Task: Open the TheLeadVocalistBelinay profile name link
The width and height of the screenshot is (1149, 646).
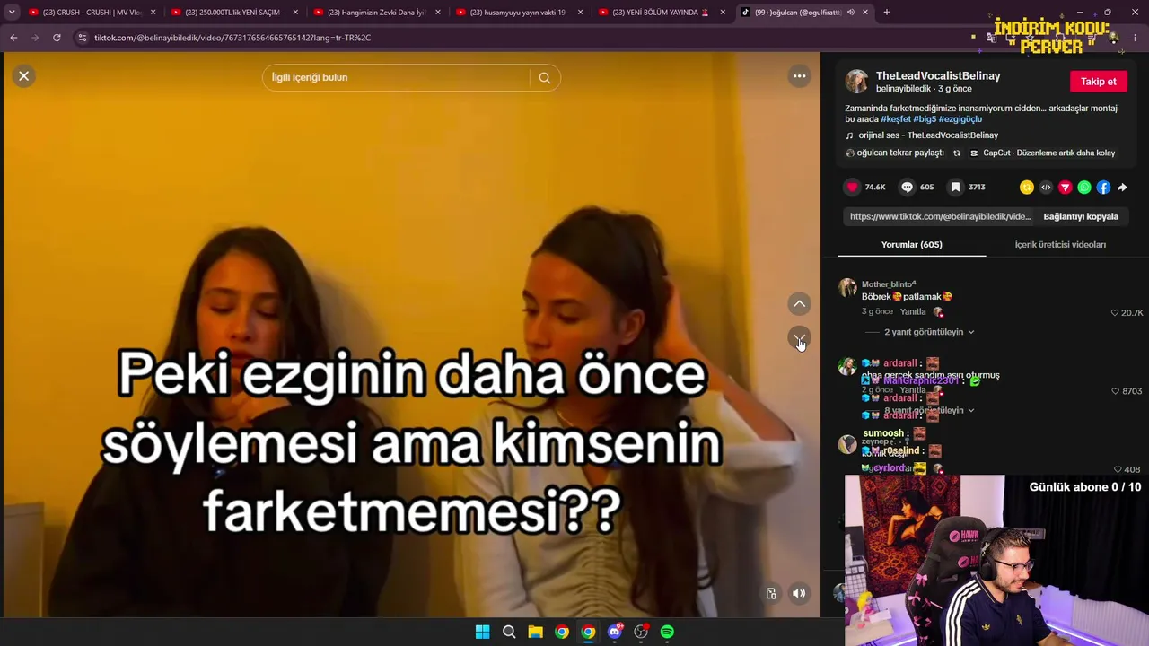Action: pyautogui.click(x=938, y=76)
